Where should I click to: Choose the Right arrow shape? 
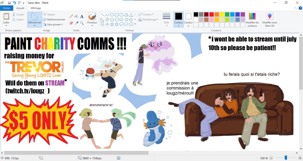(121, 19)
